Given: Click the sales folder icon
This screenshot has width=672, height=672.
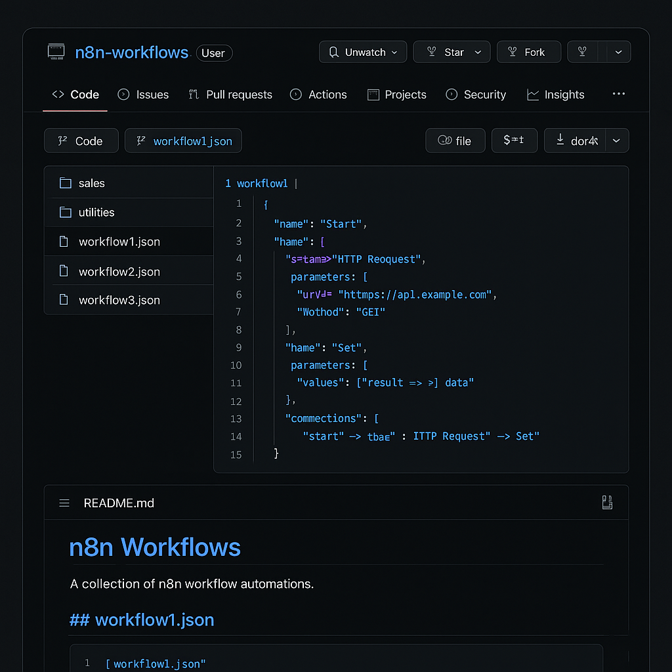Looking at the screenshot, I should [x=66, y=183].
